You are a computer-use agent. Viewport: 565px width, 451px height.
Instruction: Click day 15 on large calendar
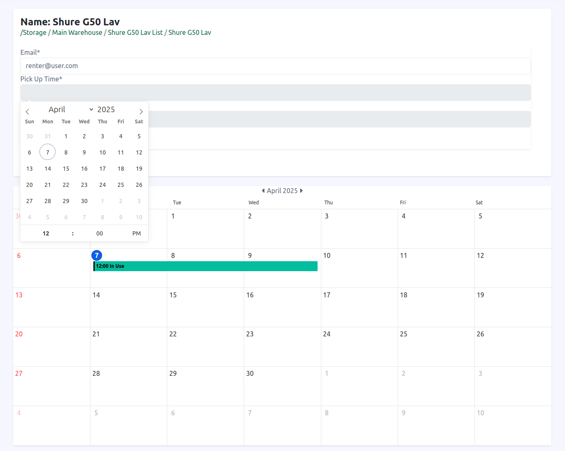173,295
